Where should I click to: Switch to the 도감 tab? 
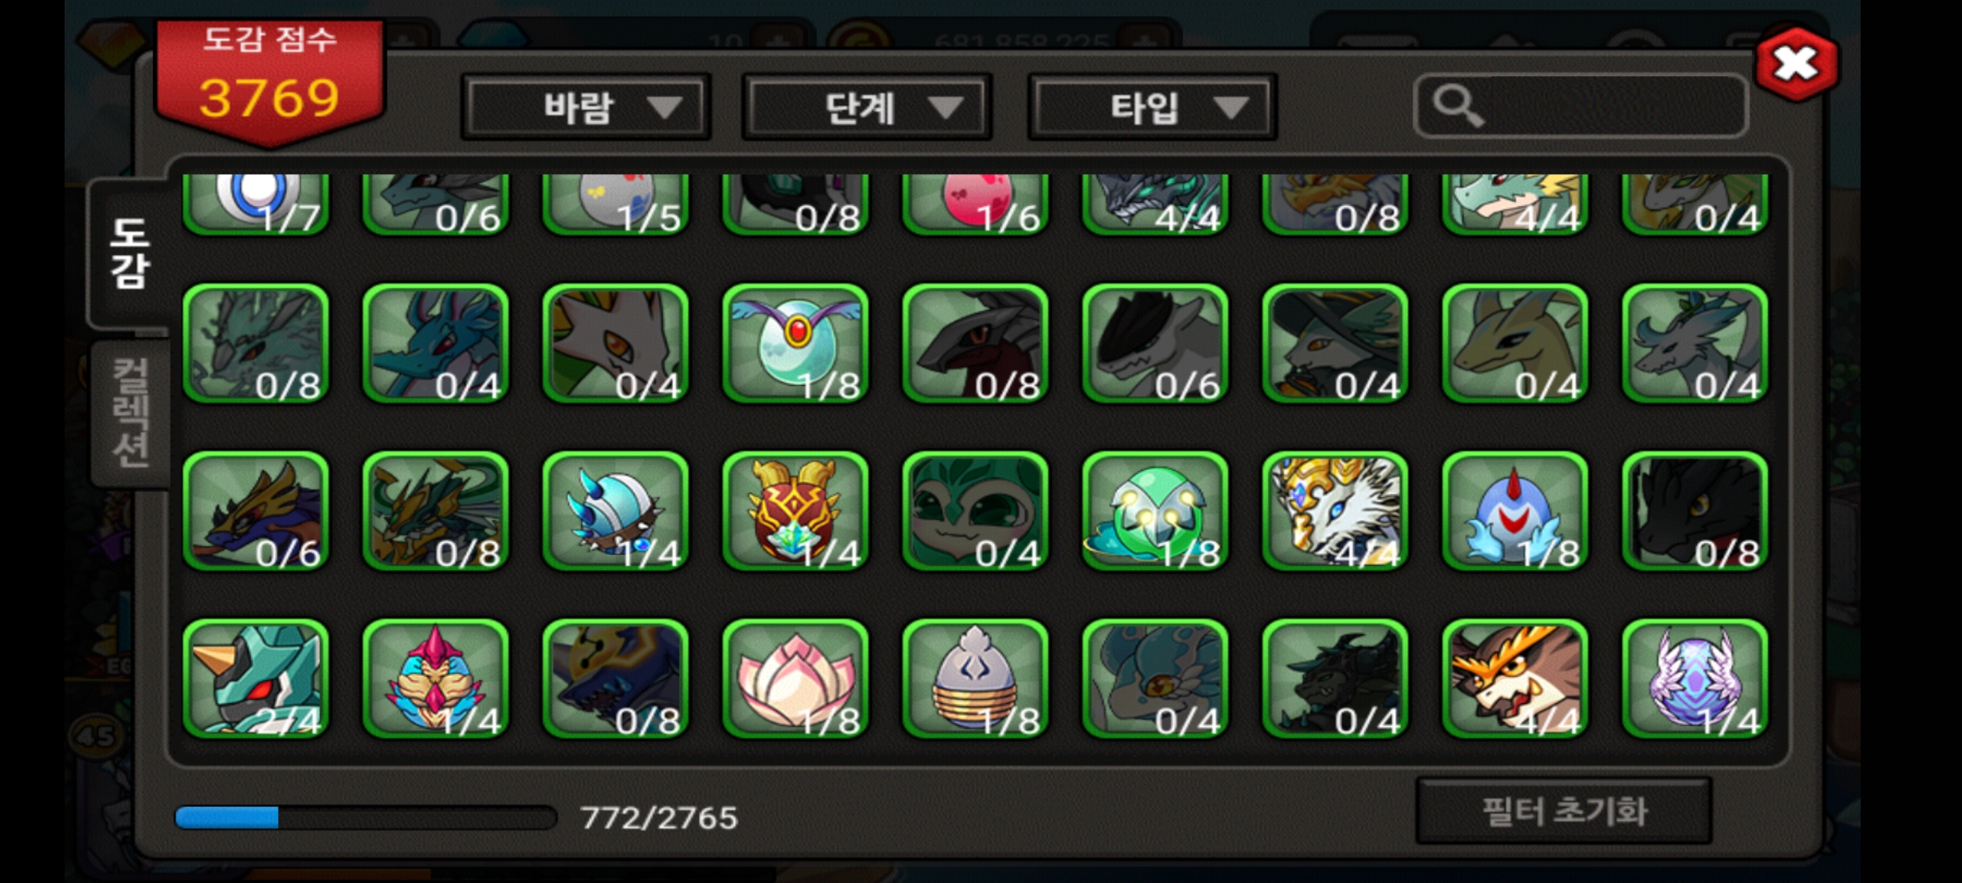pyautogui.click(x=130, y=253)
